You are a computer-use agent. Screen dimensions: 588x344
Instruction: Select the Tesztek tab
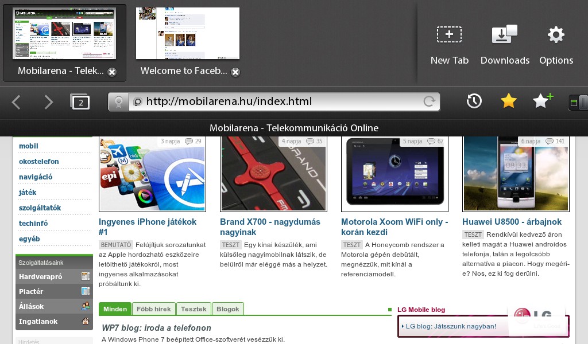tap(194, 309)
